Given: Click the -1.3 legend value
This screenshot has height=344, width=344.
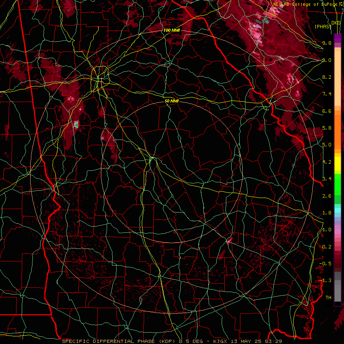Looking at the screenshot, I should coord(325,281).
